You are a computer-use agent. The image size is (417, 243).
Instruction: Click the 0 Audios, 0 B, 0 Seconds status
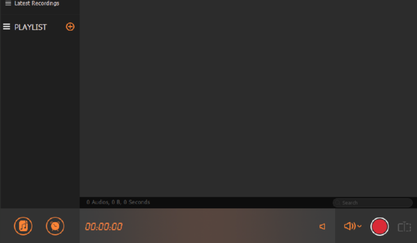point(118,202)
